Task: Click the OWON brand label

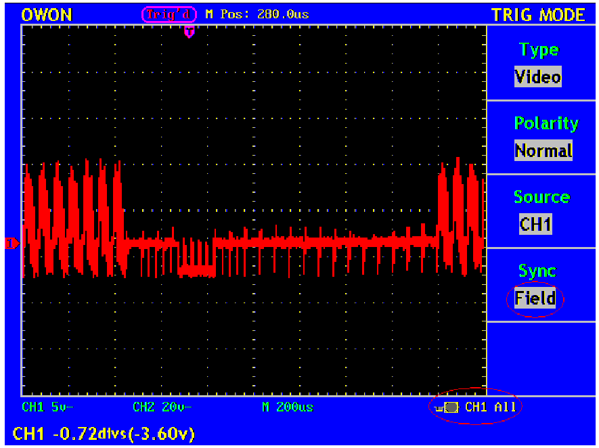Action: [47, 15]
